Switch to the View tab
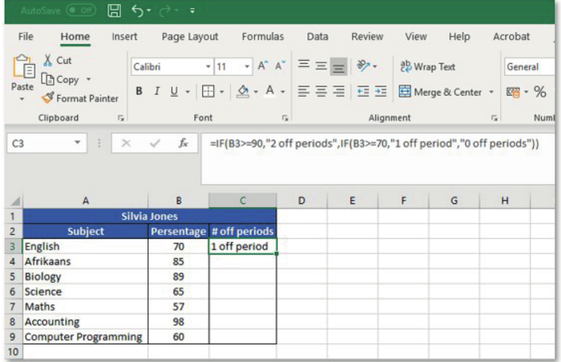 416,37
